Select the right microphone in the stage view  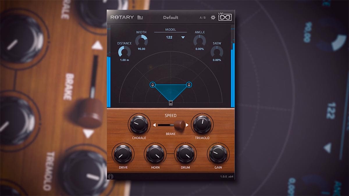[x=189, y=85]
